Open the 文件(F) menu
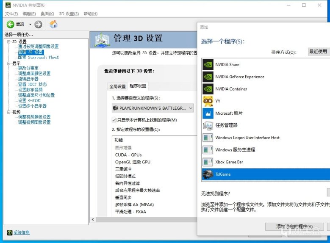The image size is (330, 243). click(x=11, y=14)
